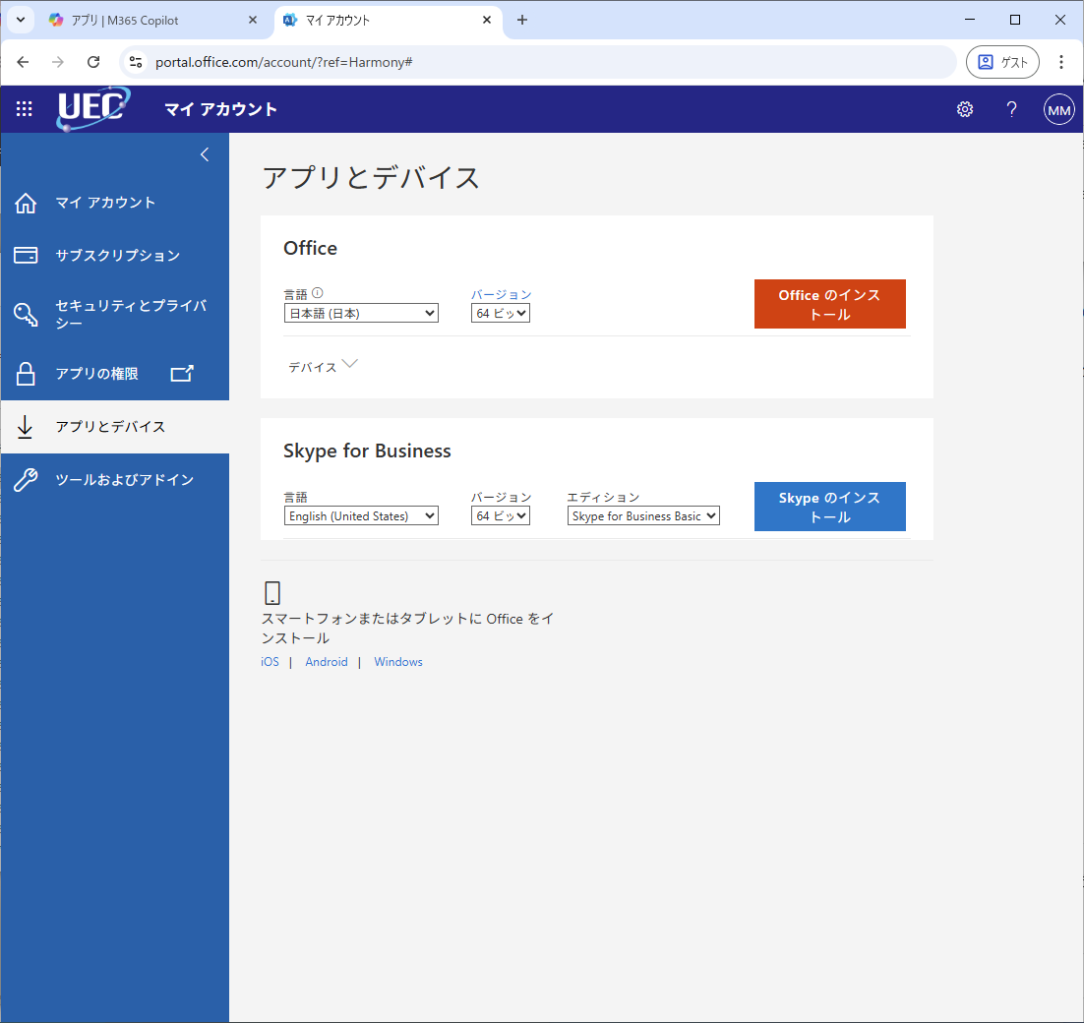
Task: Open the Office language dropdown
Action: [x=361, y=314]
